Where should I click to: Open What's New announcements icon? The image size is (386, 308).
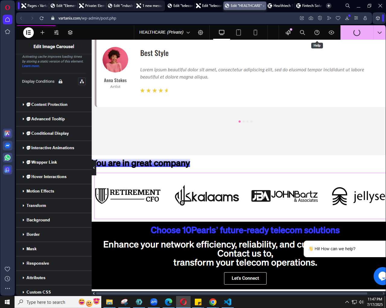click(x=289, y=32)
